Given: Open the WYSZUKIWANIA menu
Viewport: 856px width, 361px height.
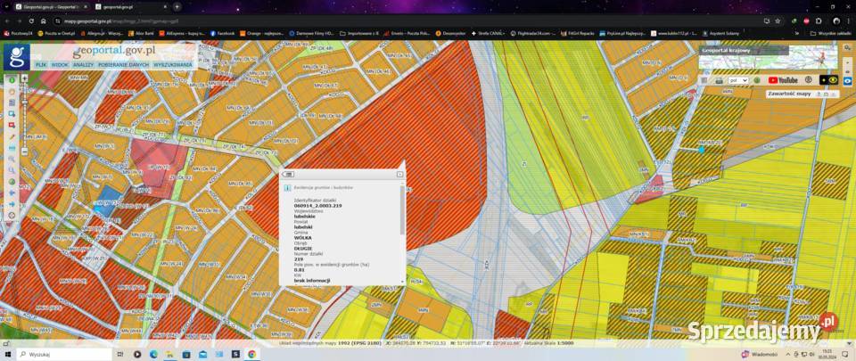Looking at the screenshot, I should click(x=173, y=64).
